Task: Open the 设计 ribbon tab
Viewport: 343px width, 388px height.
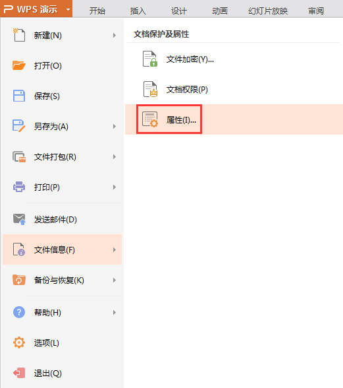Action: (179, 11)
